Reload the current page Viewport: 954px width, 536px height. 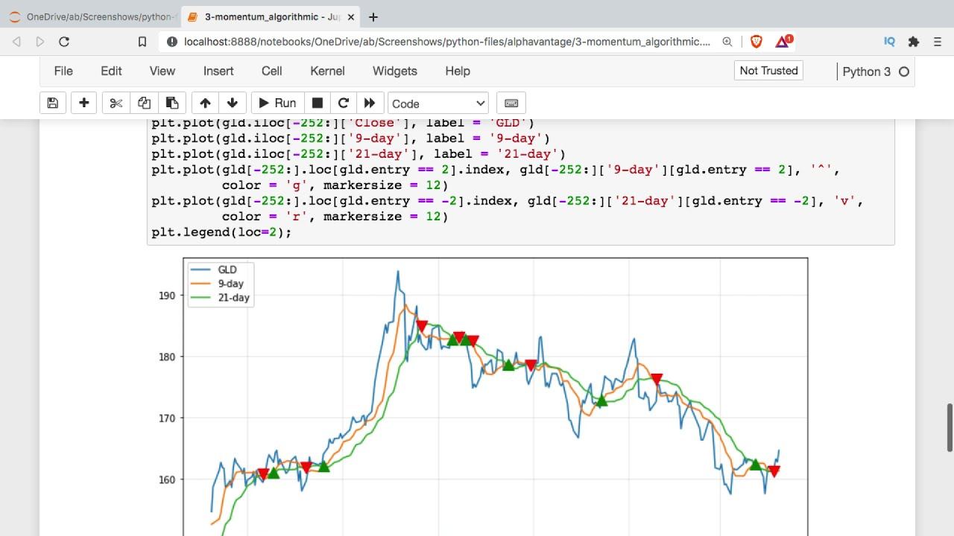click(x=64, y=42)
